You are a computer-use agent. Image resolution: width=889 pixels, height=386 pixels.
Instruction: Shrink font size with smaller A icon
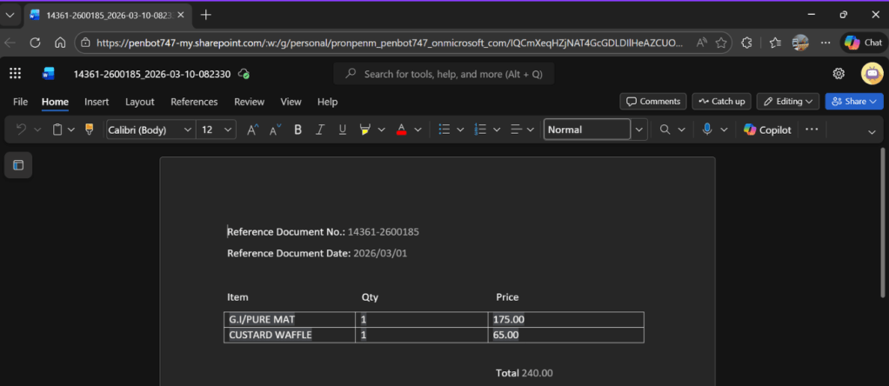[275, 130]
